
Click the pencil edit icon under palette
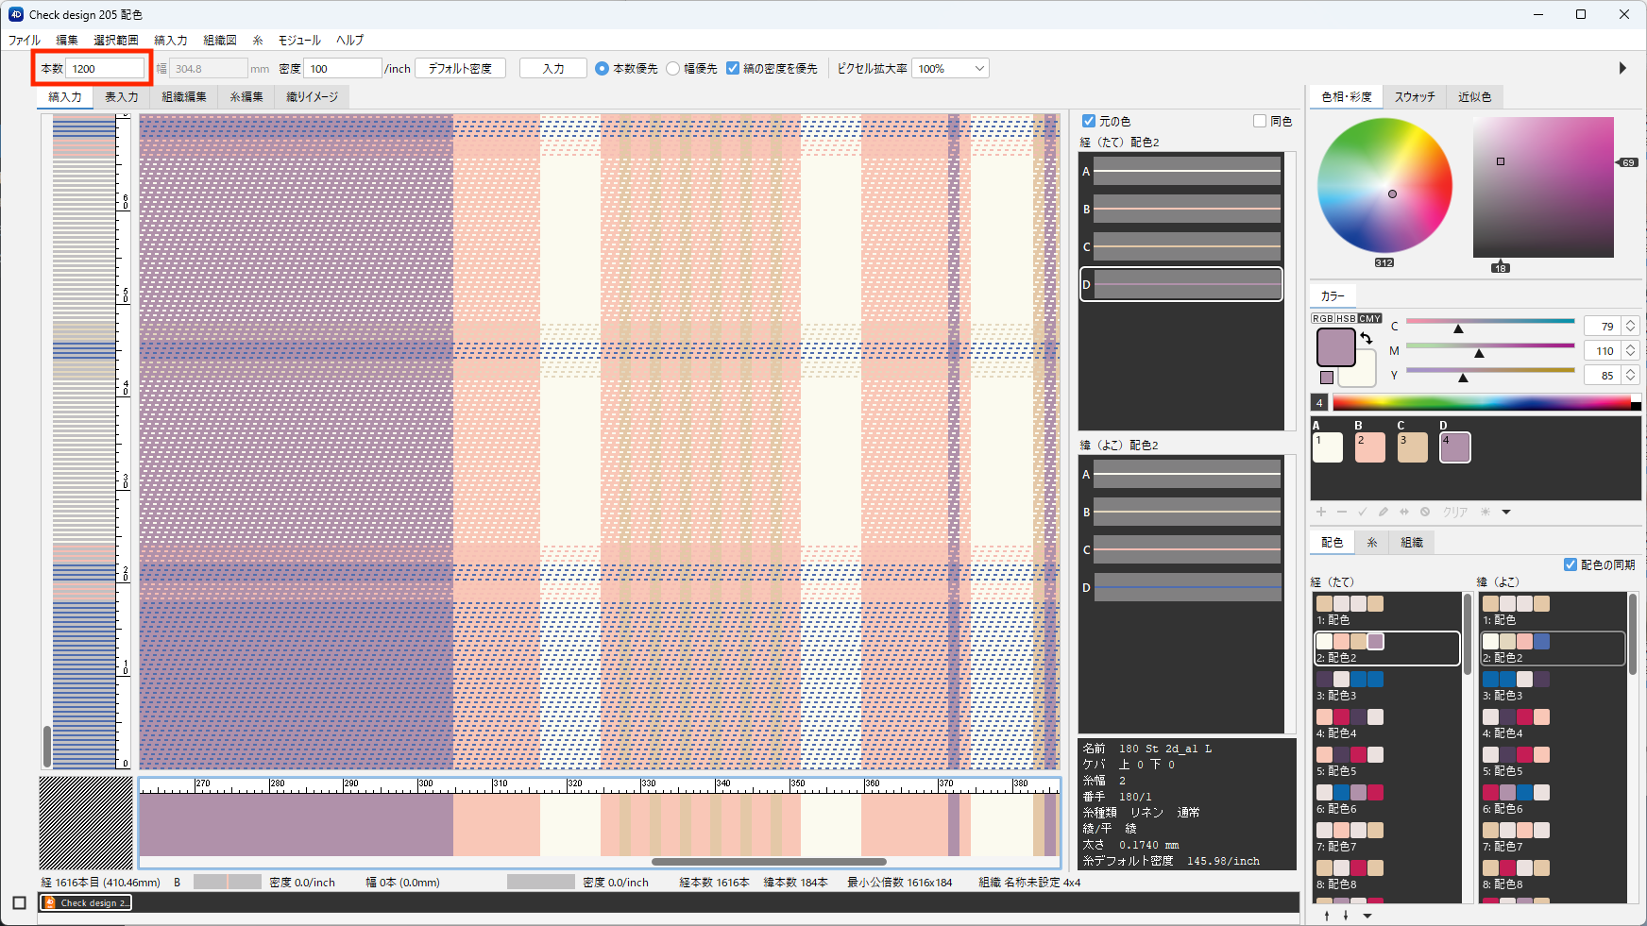(x=1384, y=512)
